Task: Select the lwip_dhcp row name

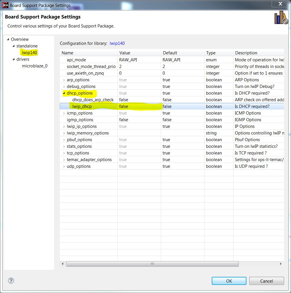Action: [82, 106]
